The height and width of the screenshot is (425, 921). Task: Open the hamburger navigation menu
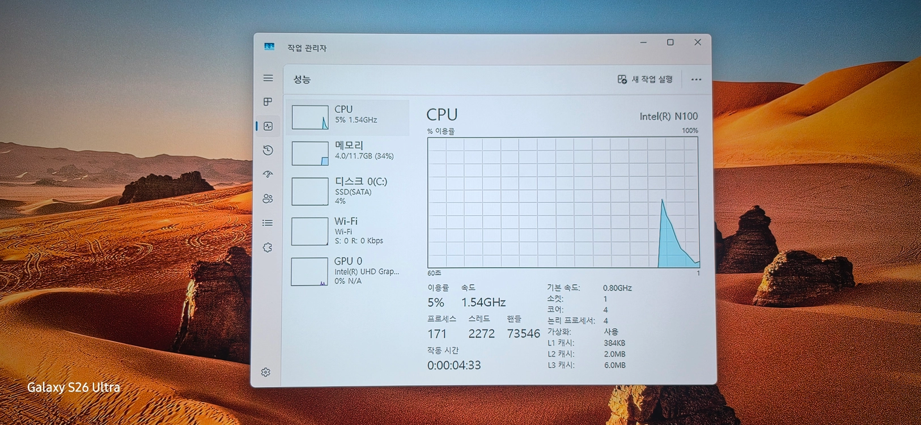[268, 78]
